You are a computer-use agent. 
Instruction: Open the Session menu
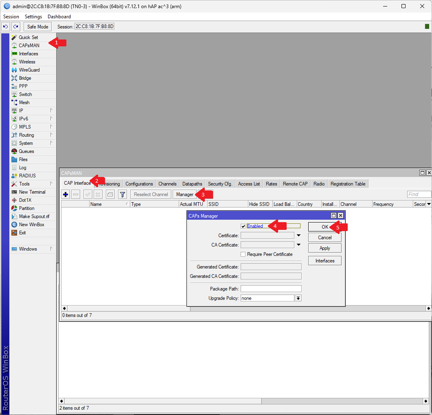pos(11,17)
